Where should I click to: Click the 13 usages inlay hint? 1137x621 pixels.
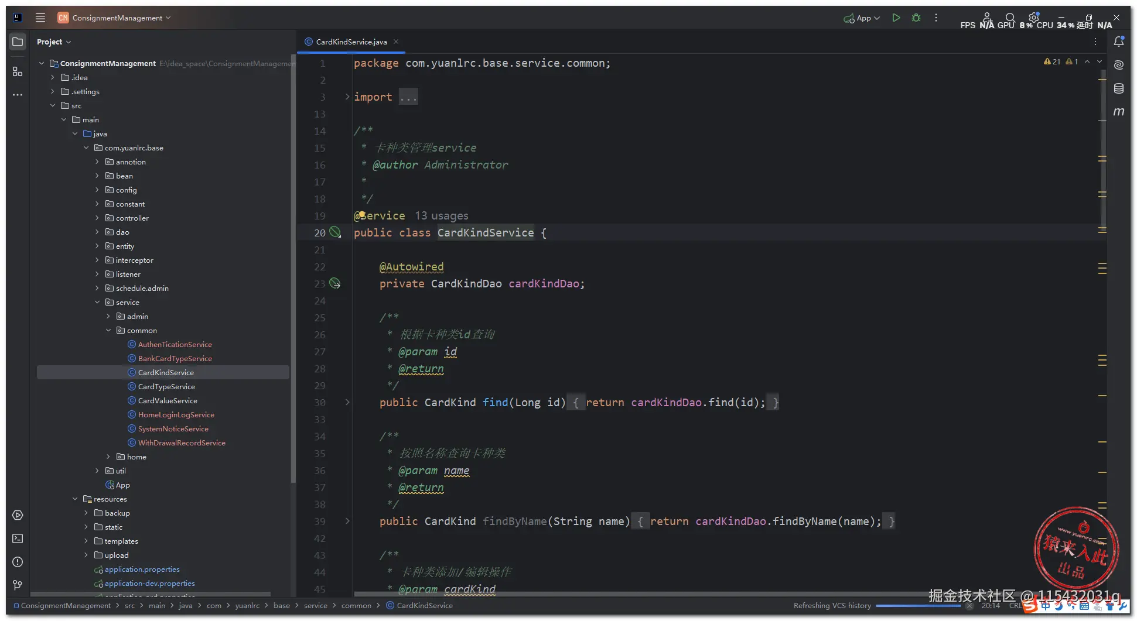click(442, 216)
